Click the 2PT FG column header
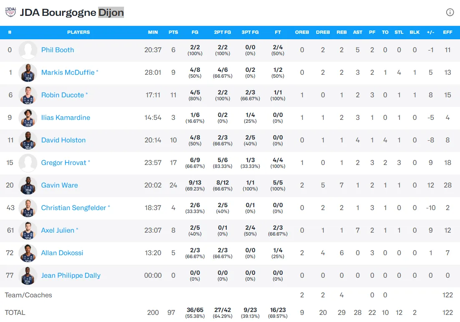 (222, 32)
